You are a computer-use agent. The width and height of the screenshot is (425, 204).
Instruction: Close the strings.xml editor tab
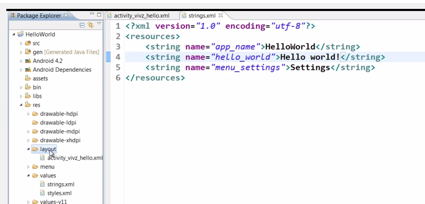tap(220, 15)
